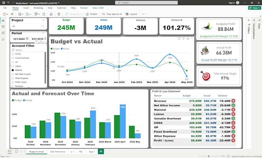The width and height of the screenshot is (262, 158).
Task: Click the Sign in account avatar
Action: (x=238, y=3)
